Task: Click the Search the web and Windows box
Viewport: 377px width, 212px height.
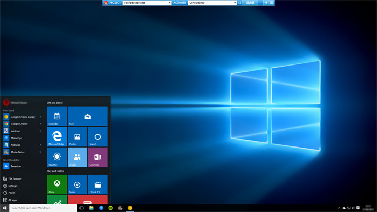Action: 43,208
